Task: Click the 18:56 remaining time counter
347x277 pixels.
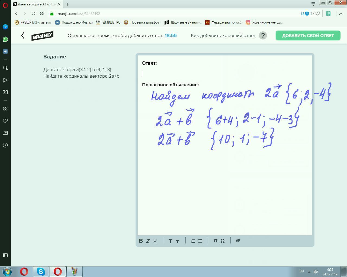Action: point(171,35)
